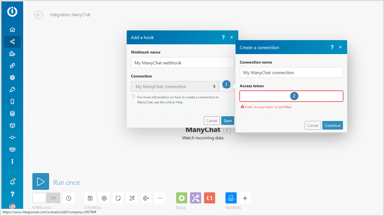Cancel the Create a connection dialog
This screenshot has width=384, height=216.
(313, 125)
